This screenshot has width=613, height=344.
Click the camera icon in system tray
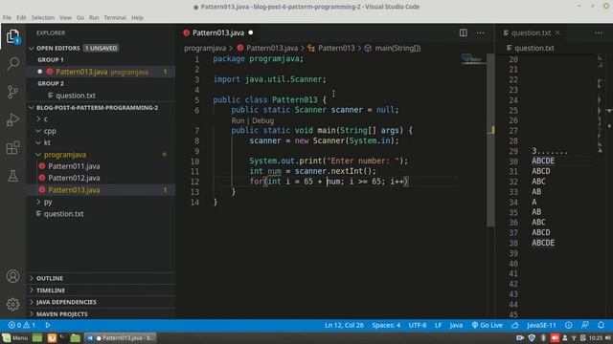click(x=520, y=337)
